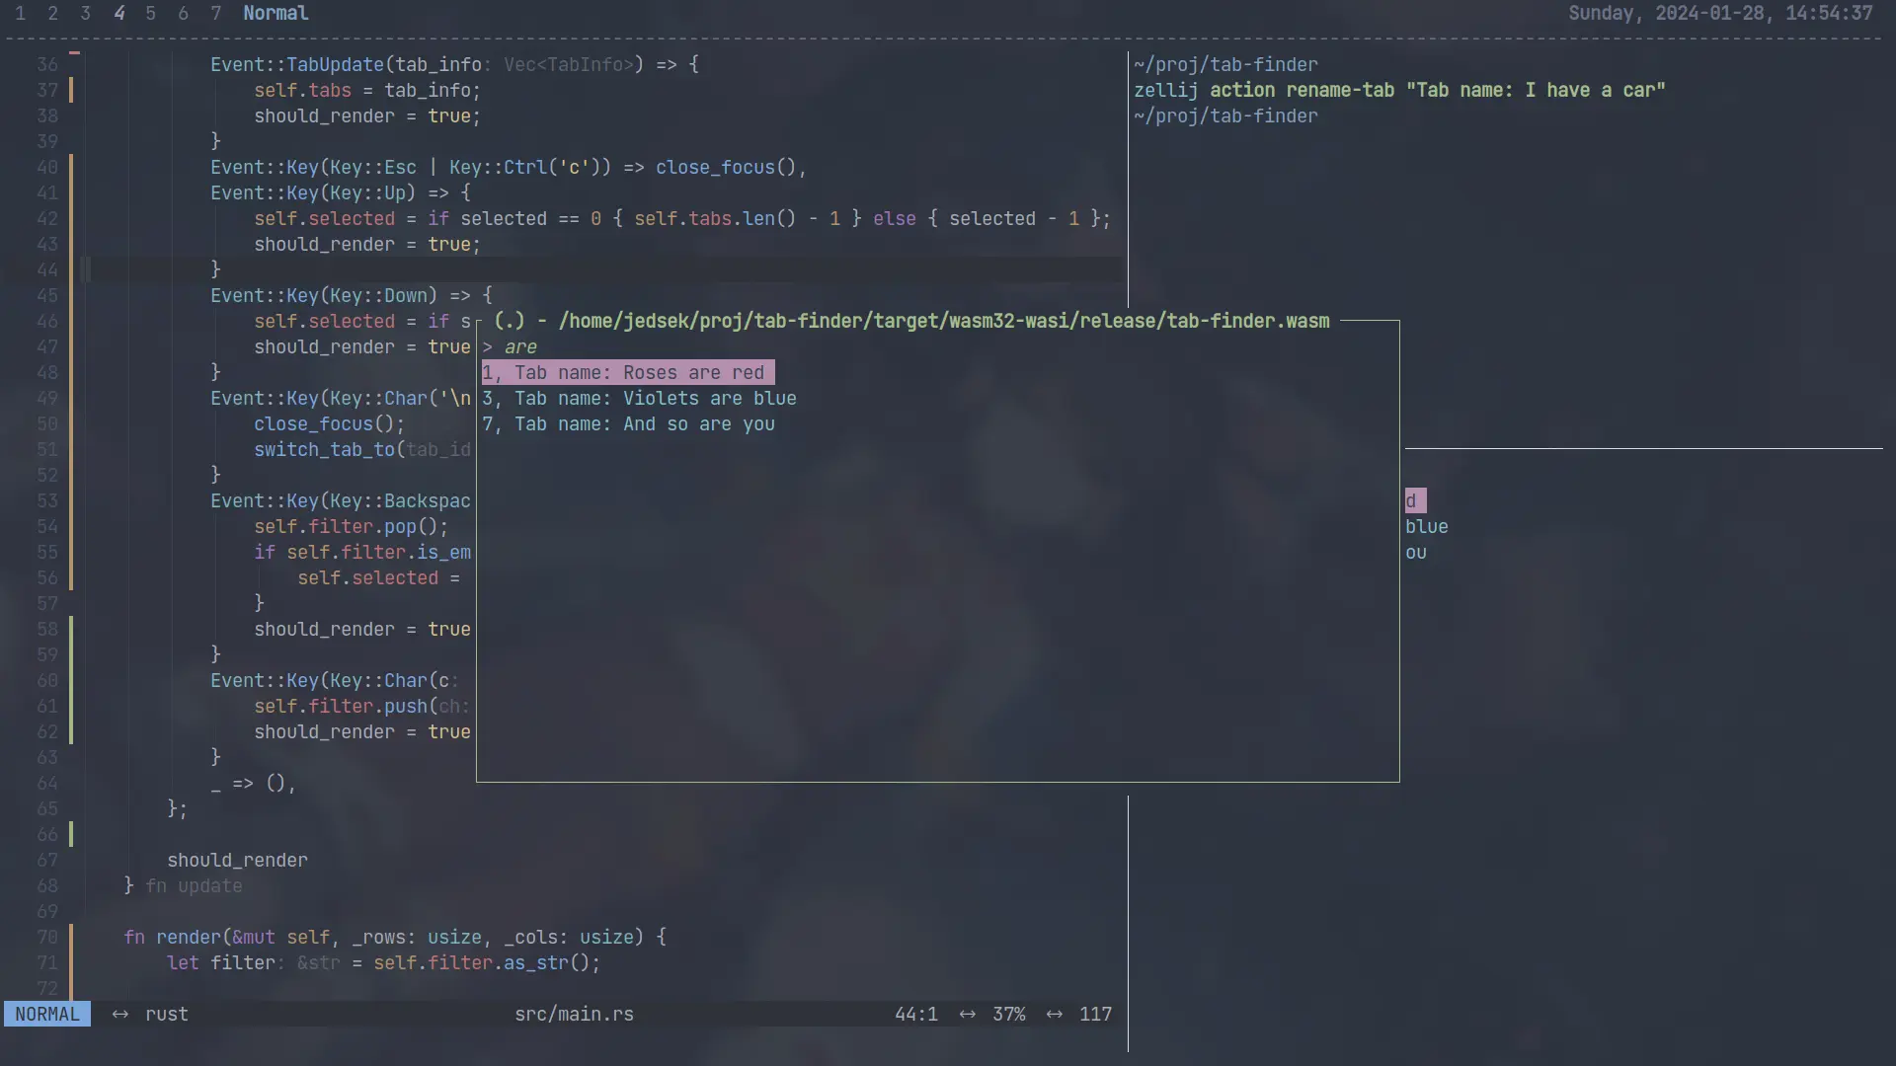Click the arrow separator before 117
The width and height of the screenshot is (1896, 1066).
(1054, 1015)
